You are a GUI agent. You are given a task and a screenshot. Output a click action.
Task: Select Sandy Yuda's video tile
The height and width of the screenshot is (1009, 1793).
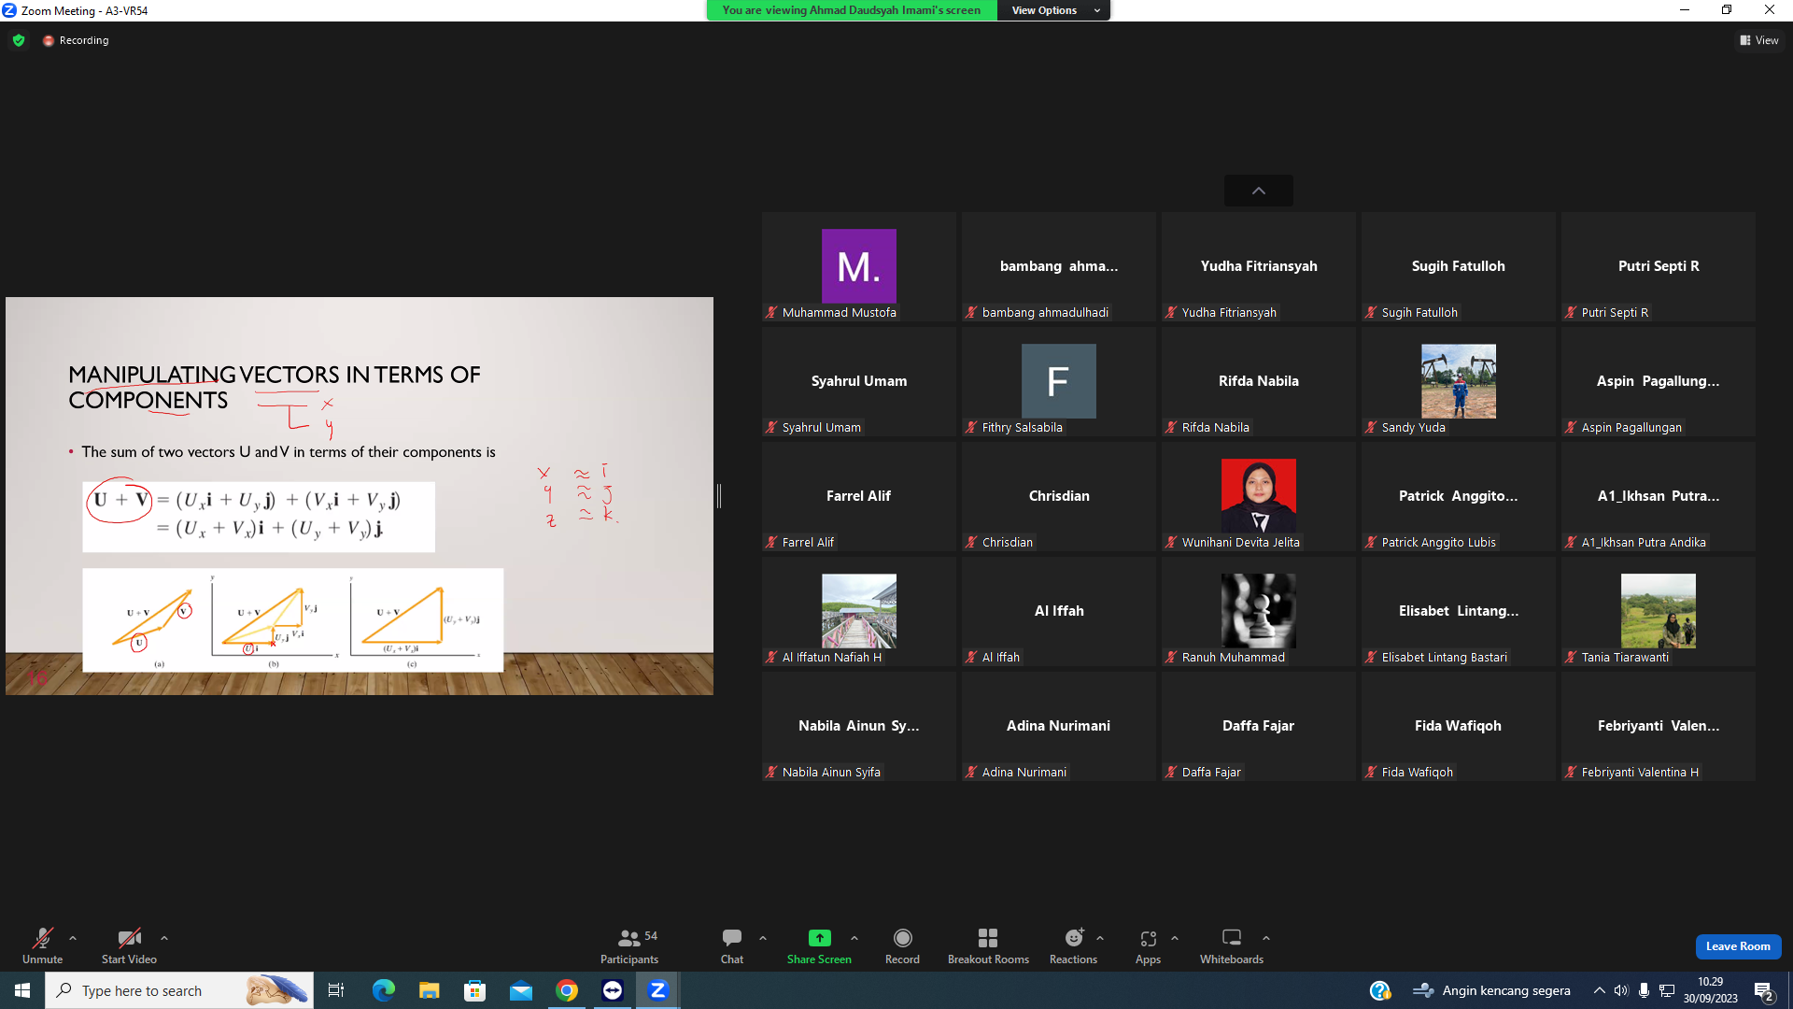(1459, 382)
